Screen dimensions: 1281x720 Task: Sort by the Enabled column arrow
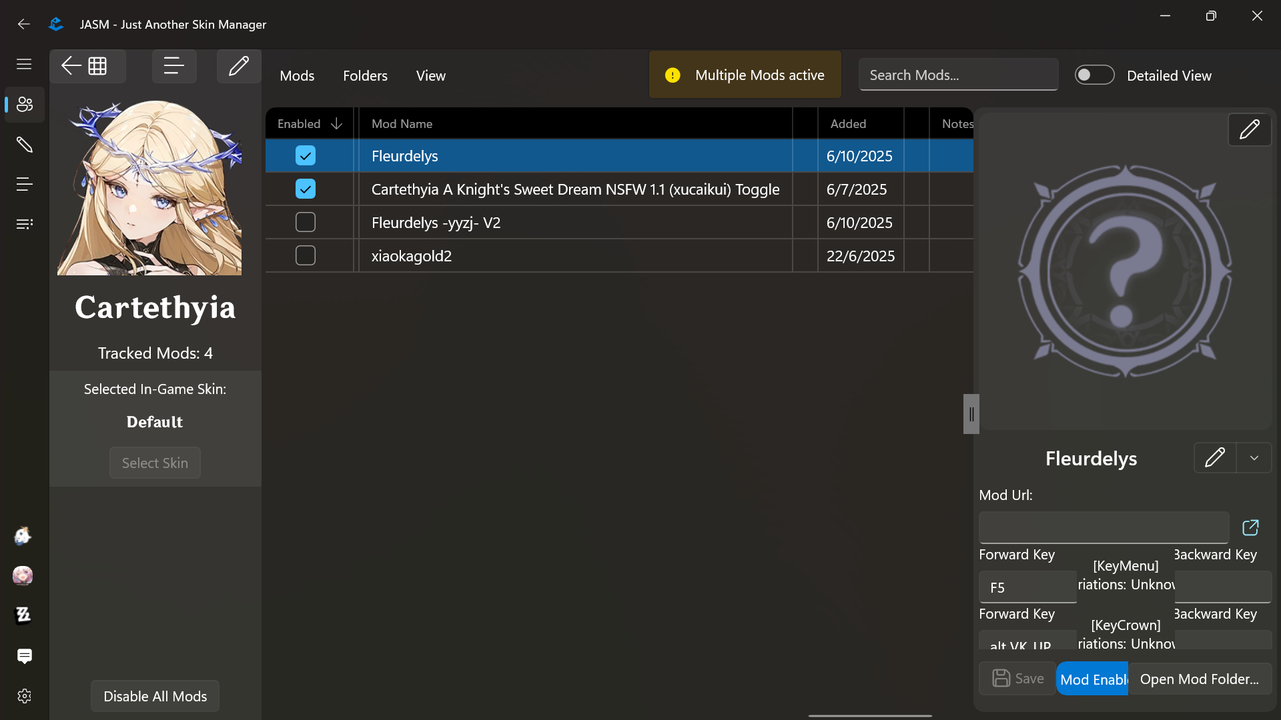point(336,124)
